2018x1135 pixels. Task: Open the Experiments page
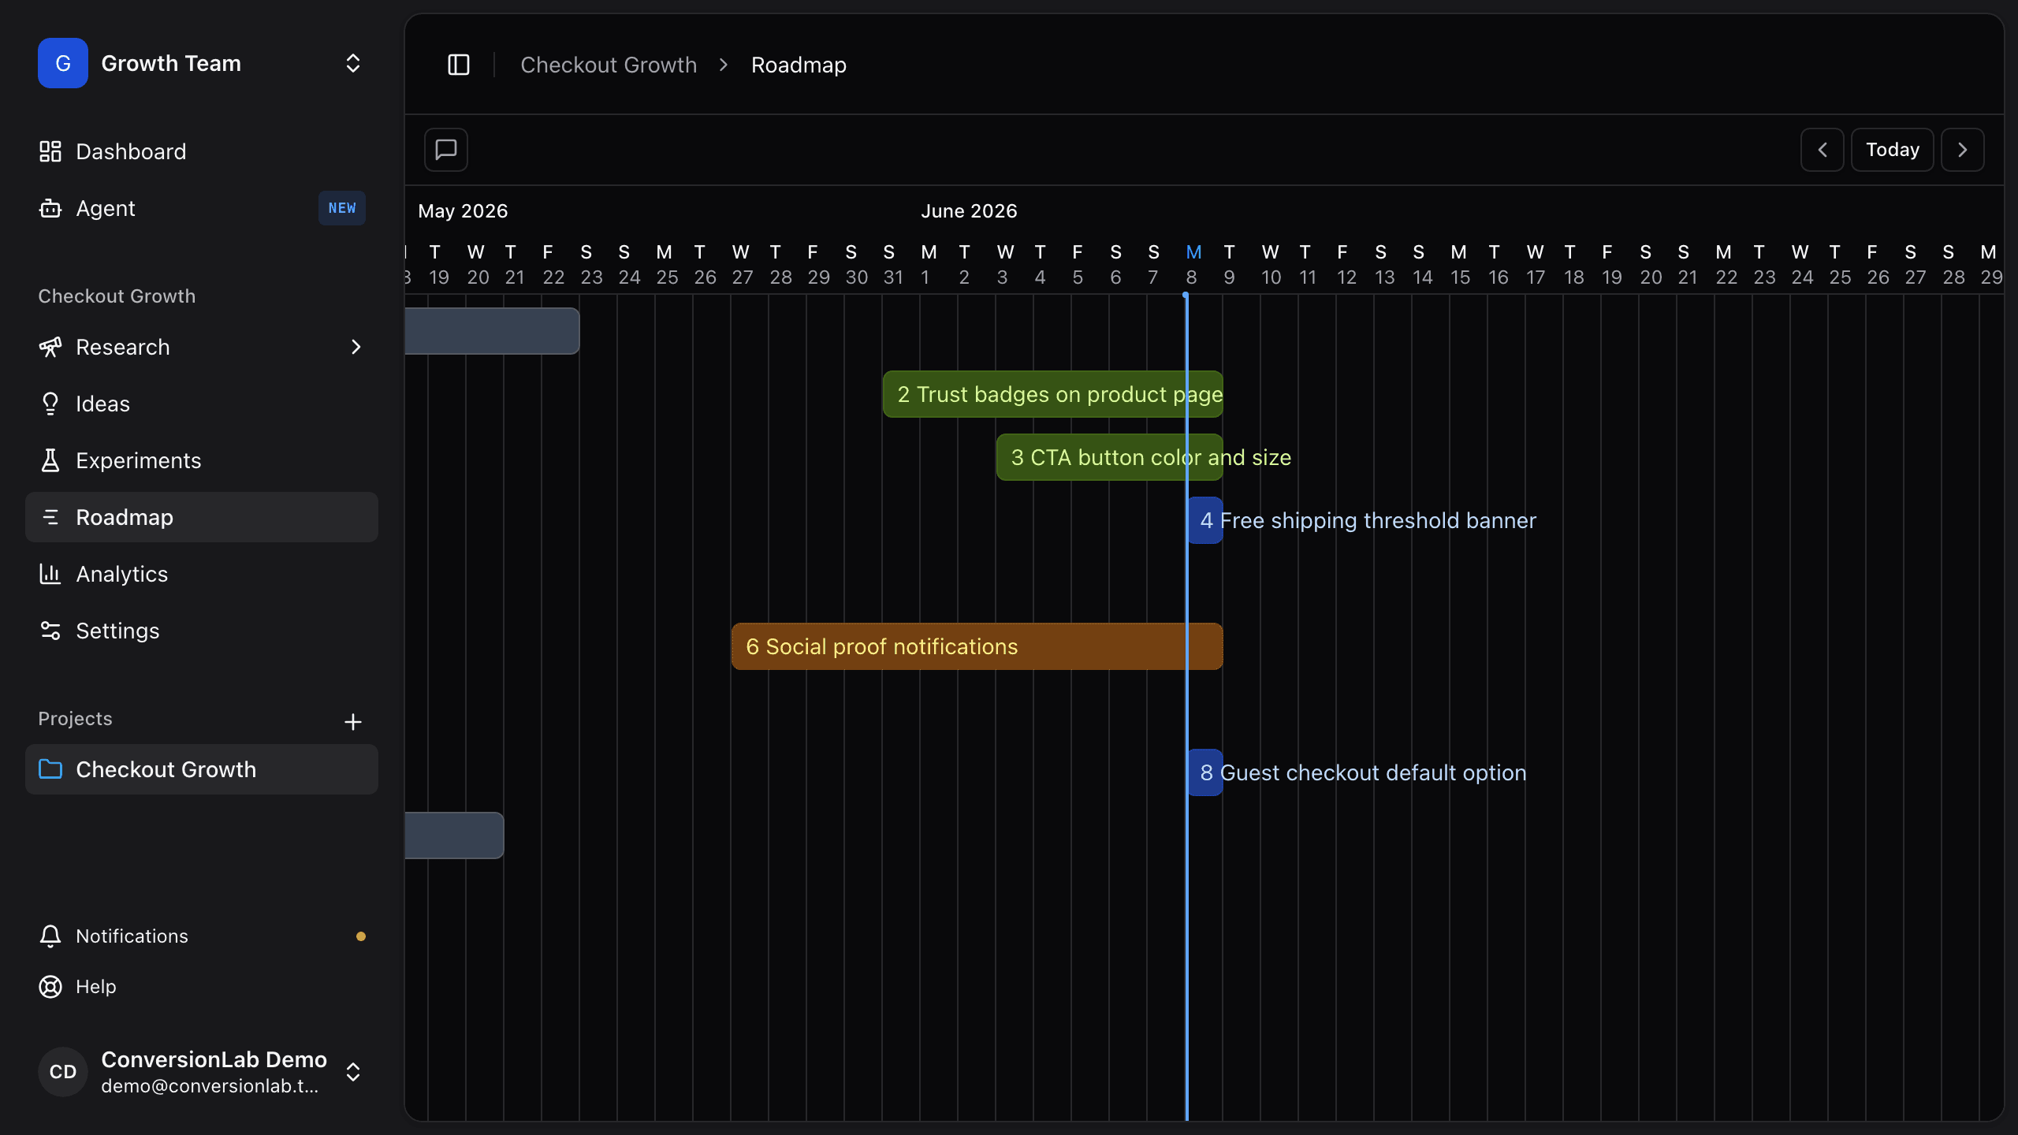[202, 460]
